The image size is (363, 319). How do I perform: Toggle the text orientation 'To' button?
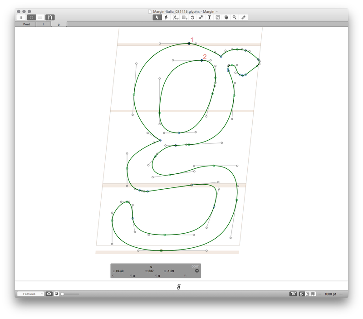pyautogui.click(x=293, y=294)
